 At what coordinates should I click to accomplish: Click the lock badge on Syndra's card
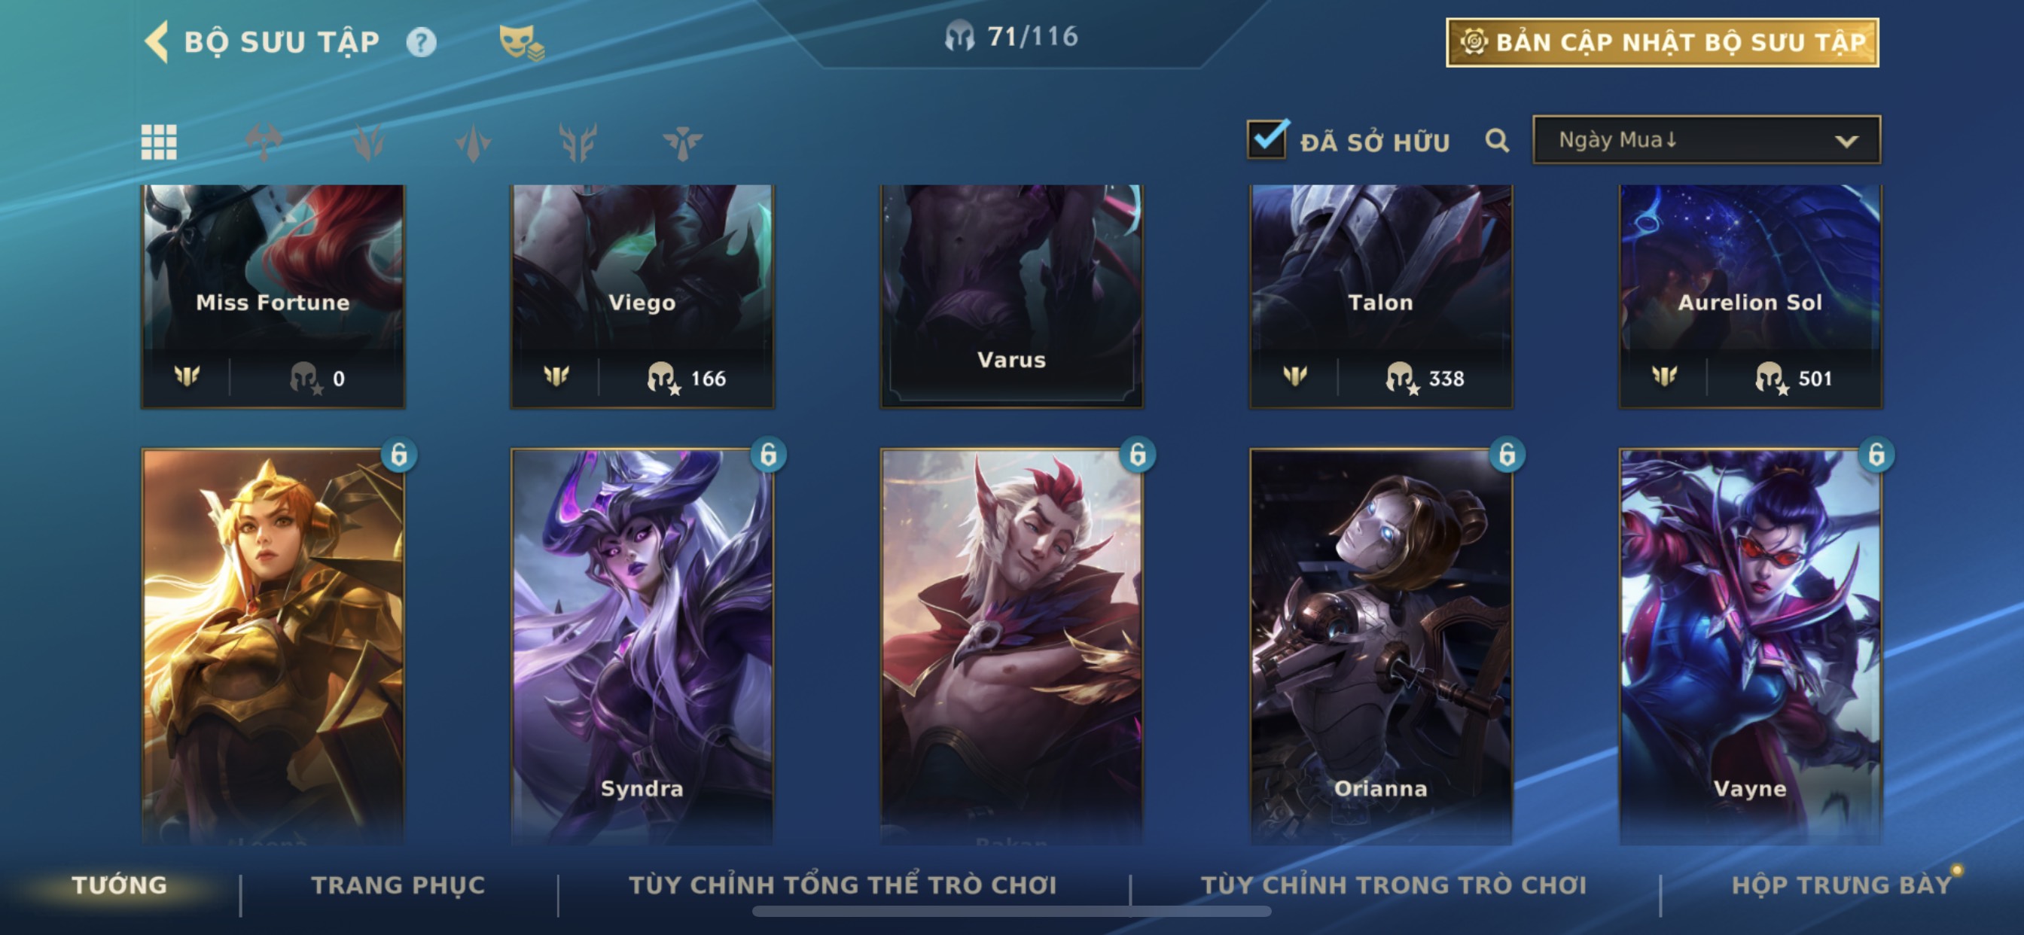coord(767,454)
